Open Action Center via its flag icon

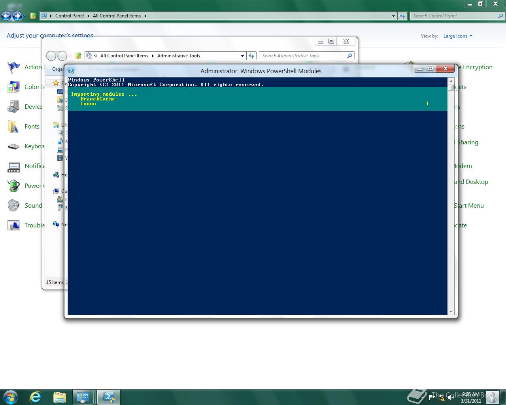pos(14,67)
